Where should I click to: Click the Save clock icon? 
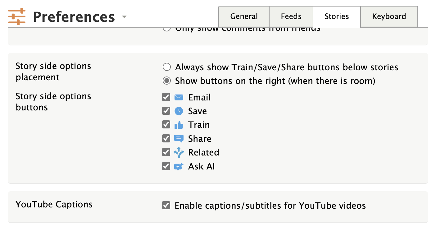click(x=179, y=111)
